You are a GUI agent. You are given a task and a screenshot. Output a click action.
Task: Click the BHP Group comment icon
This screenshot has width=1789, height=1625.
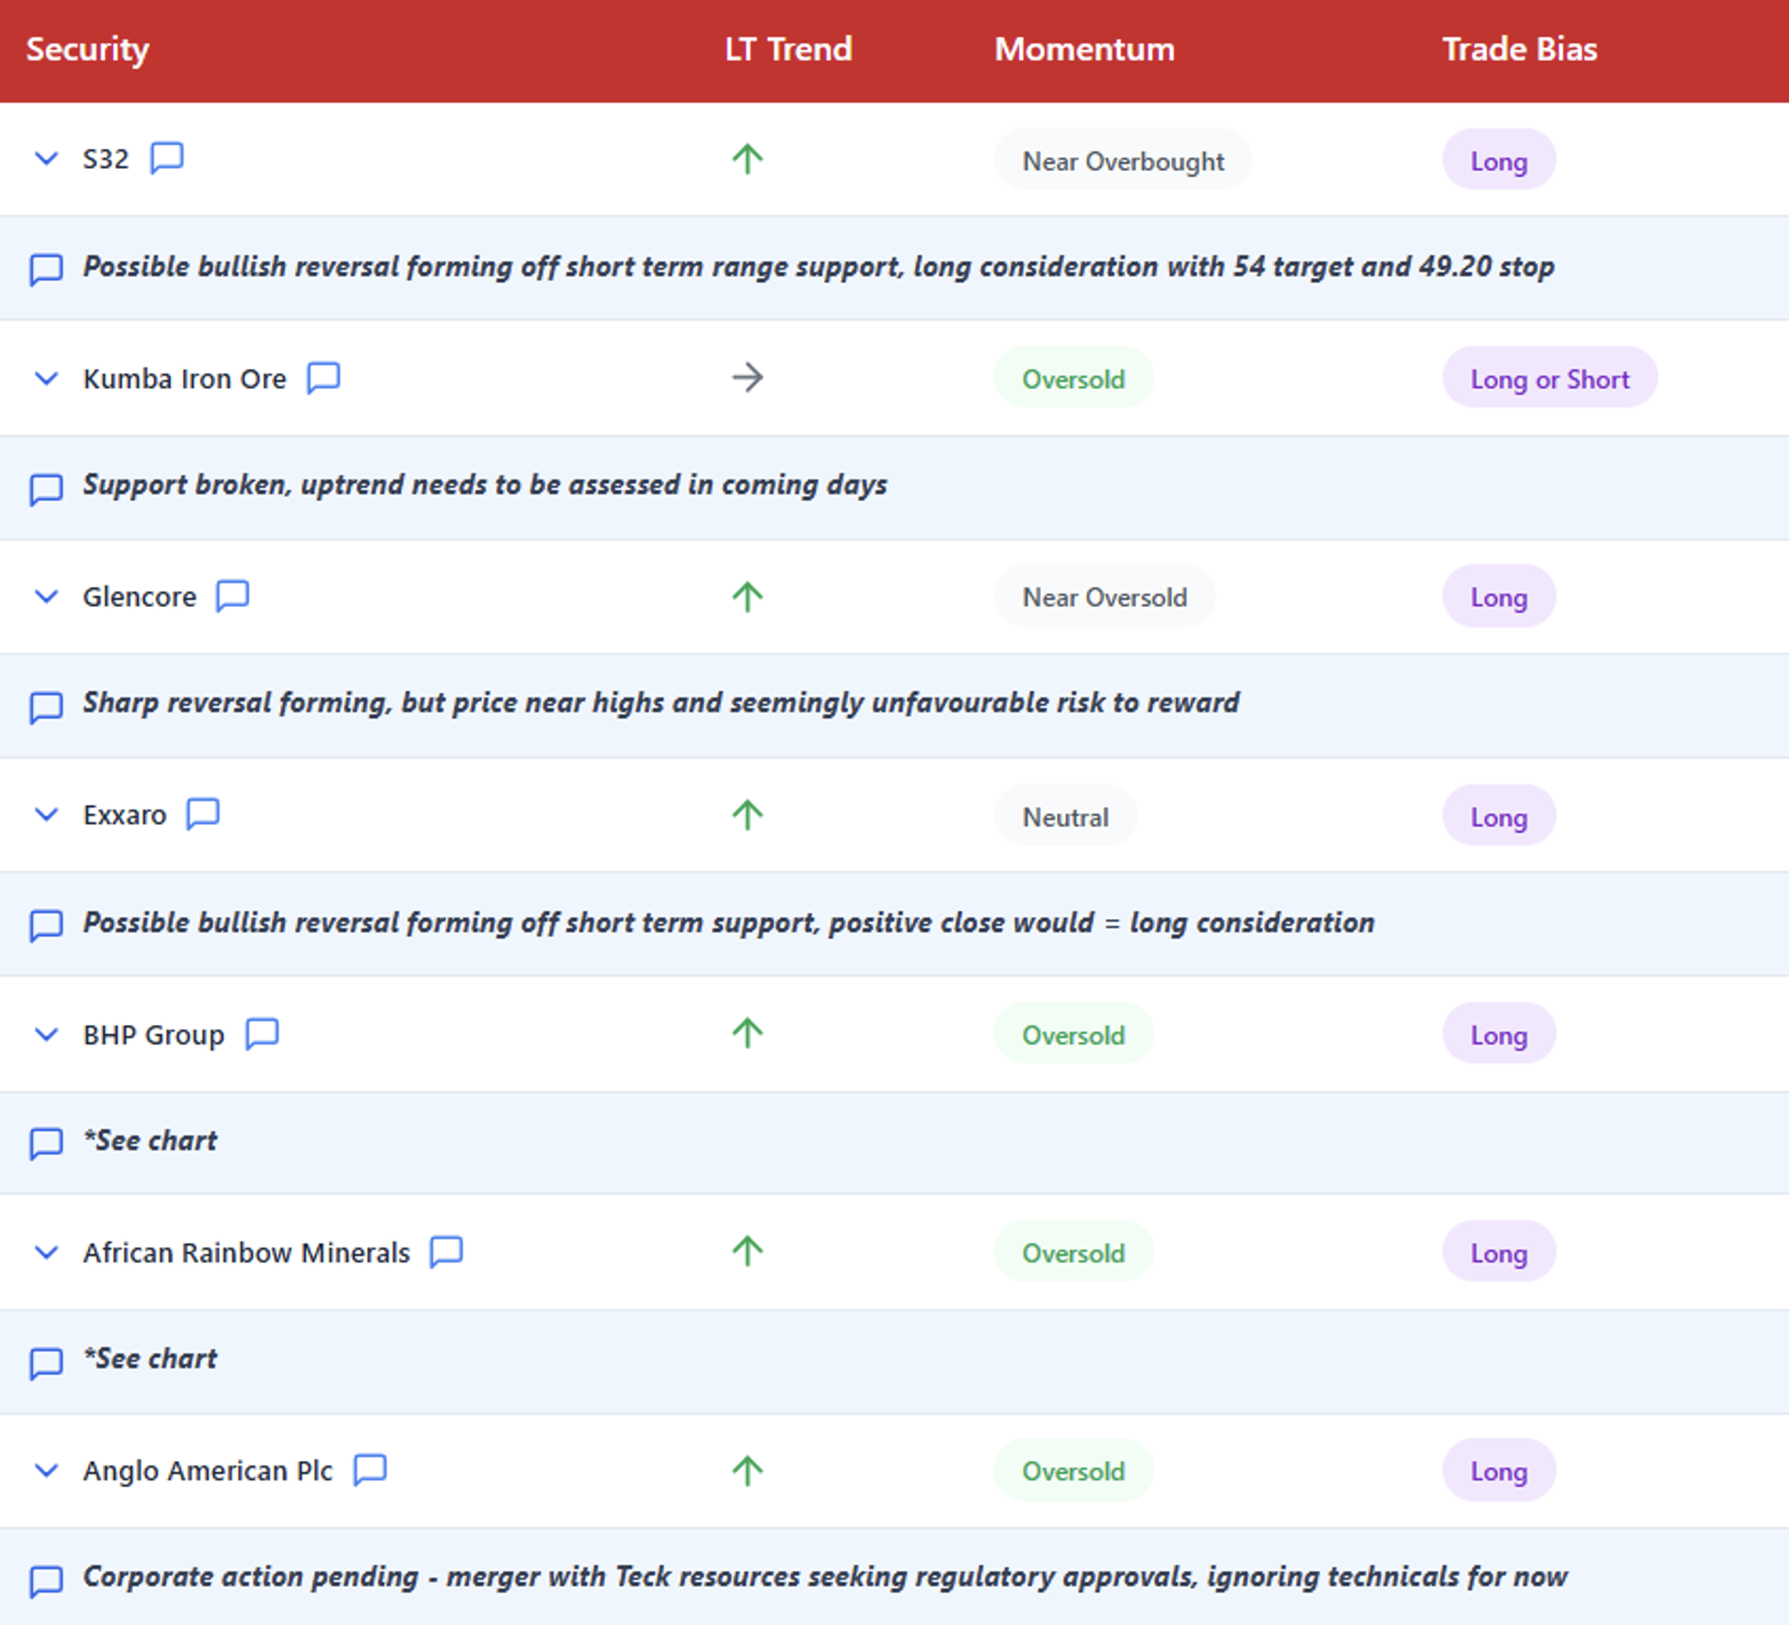(262, 1033)
